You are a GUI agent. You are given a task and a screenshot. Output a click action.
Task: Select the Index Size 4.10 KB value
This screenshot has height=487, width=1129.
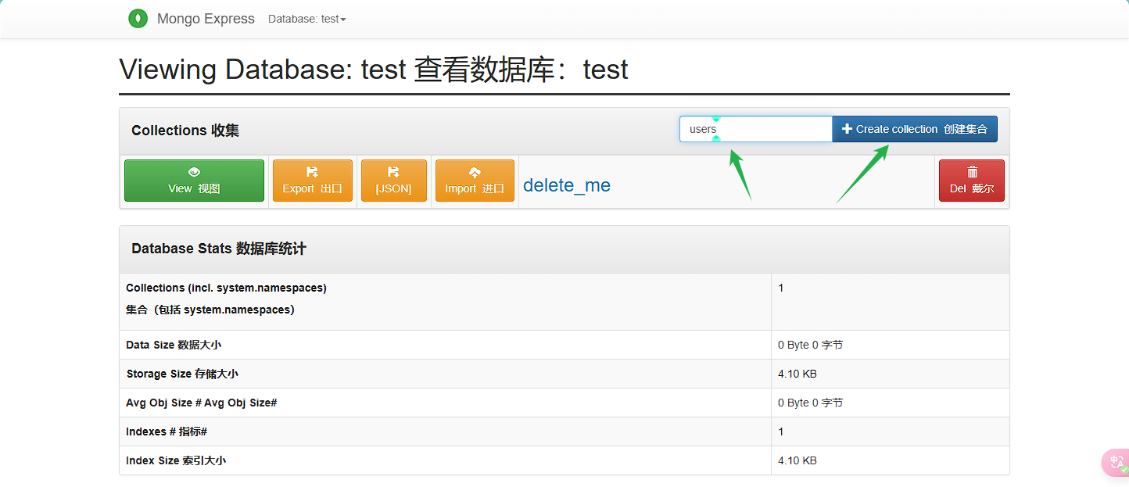coord(797,460)
